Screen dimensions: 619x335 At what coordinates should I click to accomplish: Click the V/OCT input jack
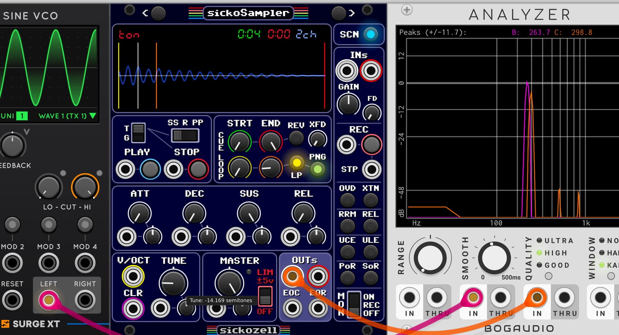[133, 276]
